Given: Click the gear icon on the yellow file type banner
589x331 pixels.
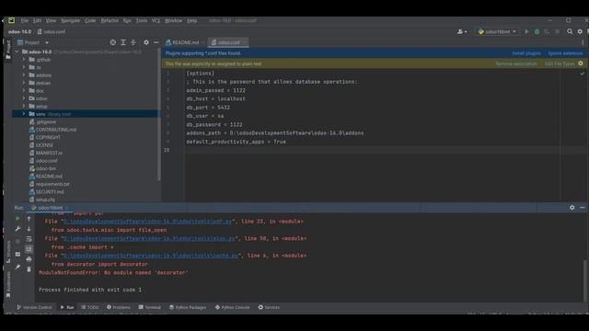Looking at the screenshot, I should tap(581, 63).
